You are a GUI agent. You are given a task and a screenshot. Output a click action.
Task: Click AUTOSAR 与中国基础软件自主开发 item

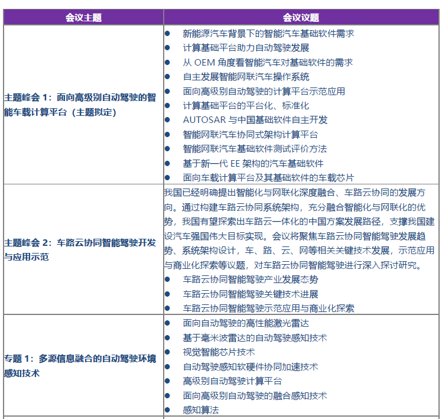click(255, 120)
